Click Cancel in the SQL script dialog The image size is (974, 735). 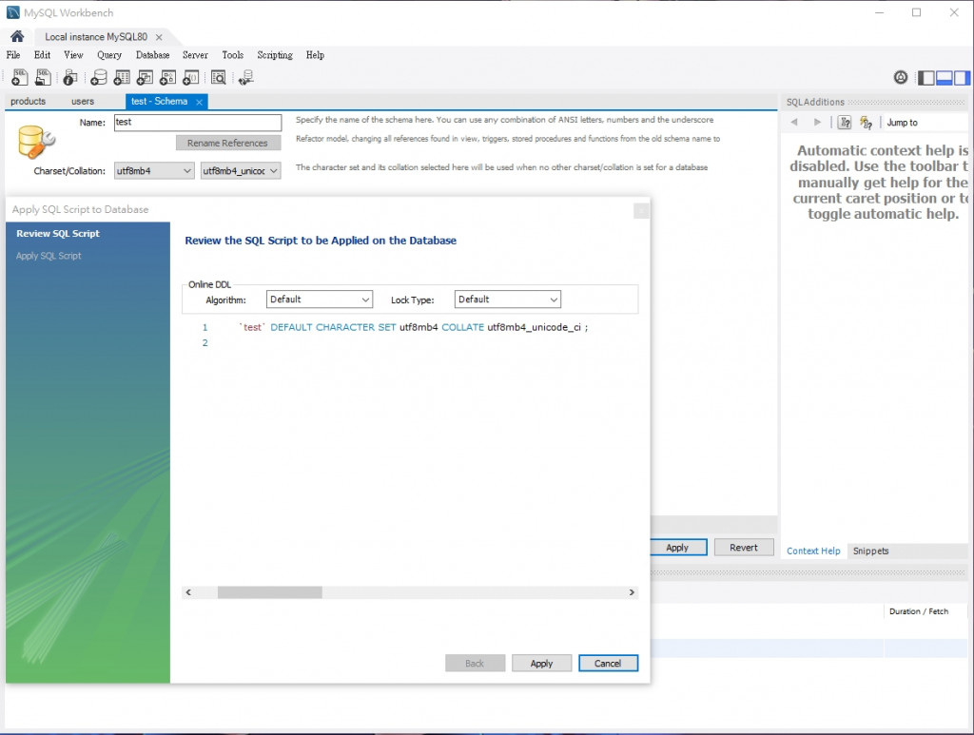(x=608, y=663)
